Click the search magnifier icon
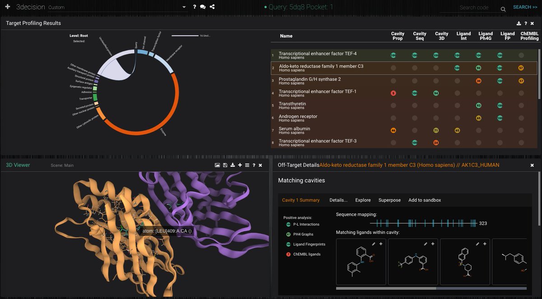 (503, 9)
